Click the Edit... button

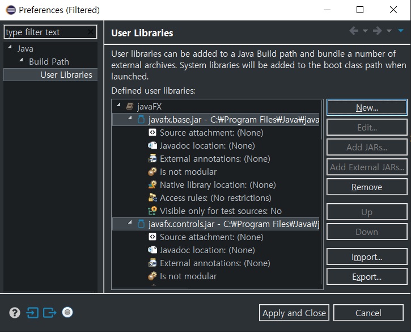click(367, 128)
